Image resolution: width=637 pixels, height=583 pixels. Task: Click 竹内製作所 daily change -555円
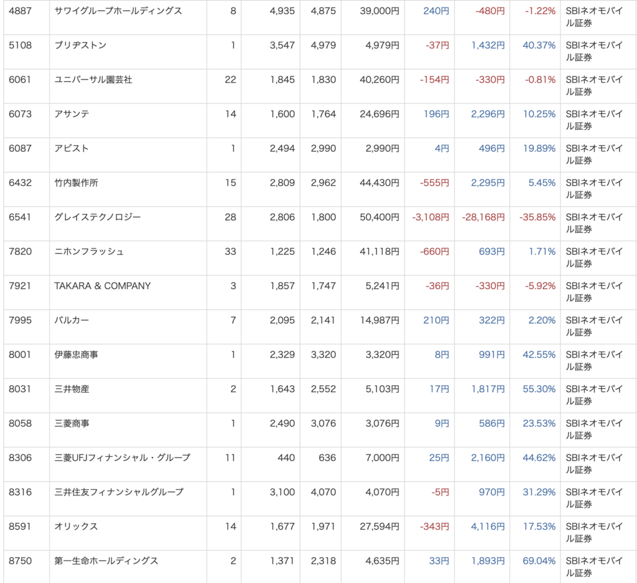pyautogui.click(x=434, y=183)
